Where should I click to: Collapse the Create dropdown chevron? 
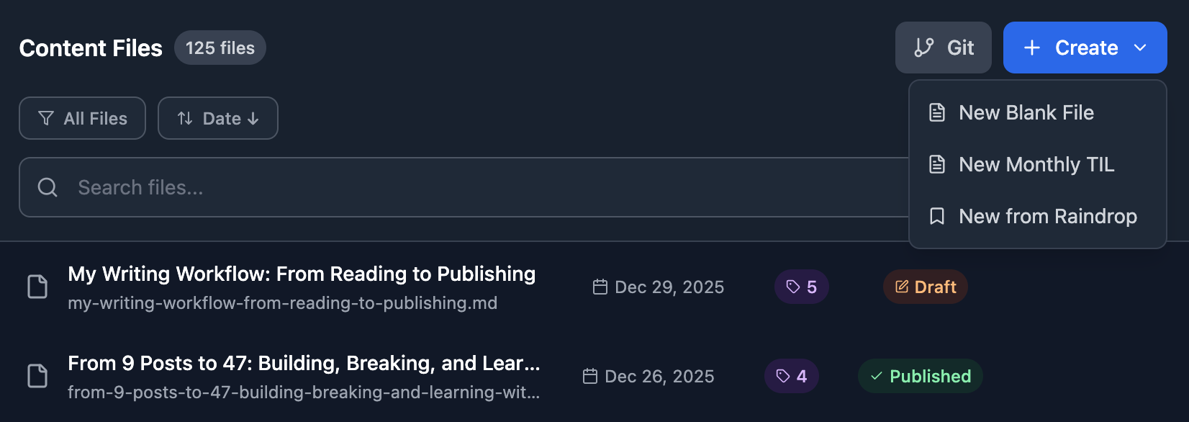[1140, 48]
